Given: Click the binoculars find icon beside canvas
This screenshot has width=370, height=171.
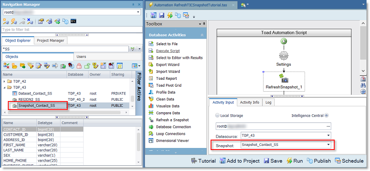Looking at the screenshot, I should (x=363, y=85).
